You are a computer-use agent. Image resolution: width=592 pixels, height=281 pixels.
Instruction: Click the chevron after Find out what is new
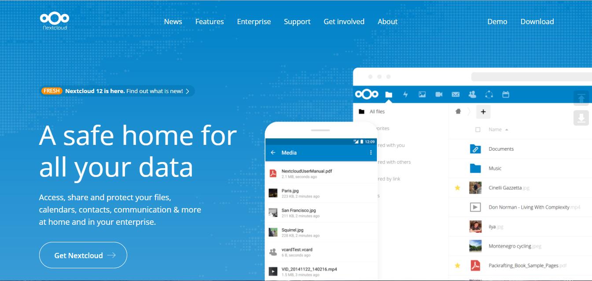(x=188, y=91)
